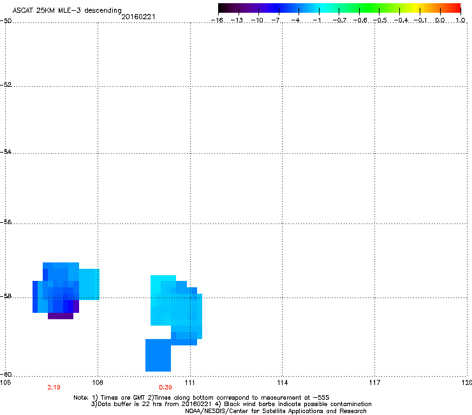This screenshot has height=415, width=472.
Task: Click the title 'ASCAT 25KM MLE-3 descending'
Action: point(67,10)
